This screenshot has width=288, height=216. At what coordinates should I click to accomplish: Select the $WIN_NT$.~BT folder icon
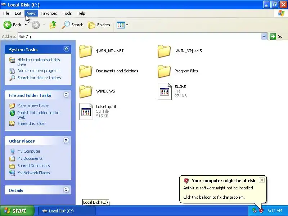coord(86,51)
